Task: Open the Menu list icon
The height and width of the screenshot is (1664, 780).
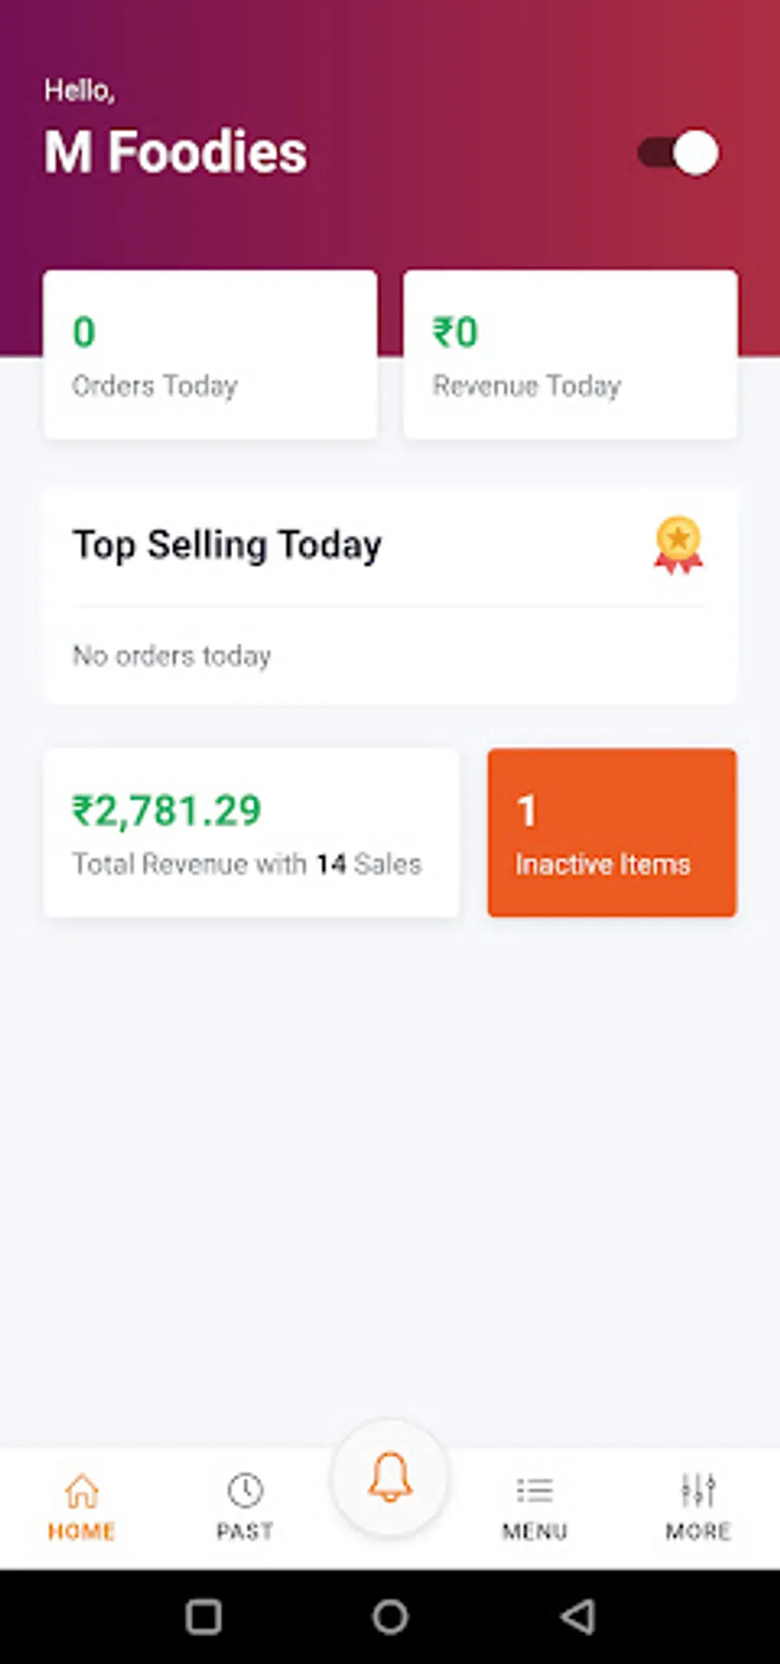Action: tap(535, 1491)
